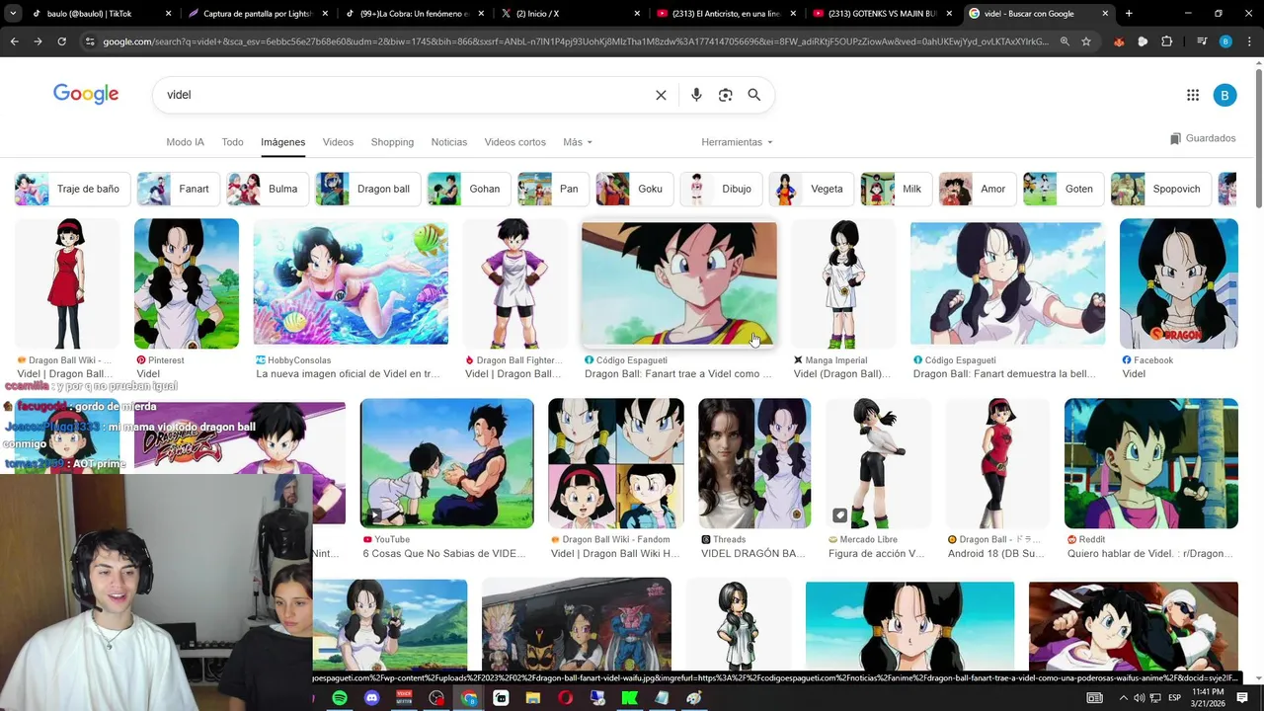Screen dimensions: 1264x711
Task: Adjust volume via the speaker tray icon
Action: point(1142,698)
